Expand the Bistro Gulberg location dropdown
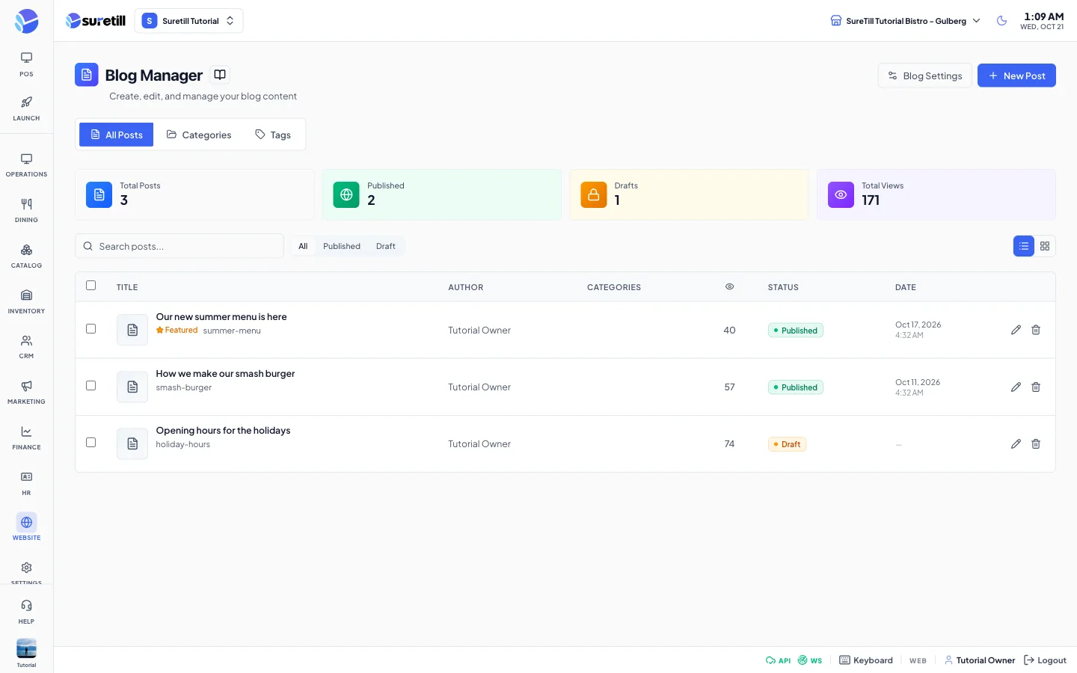Viewport: 1077px width, 673px height. click(x=906, y=21)
